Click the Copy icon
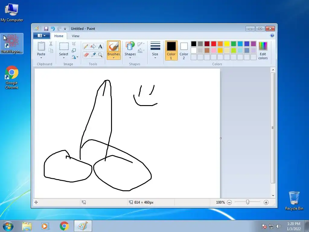Viewport: 309px width, 232px height. (51, 51)
